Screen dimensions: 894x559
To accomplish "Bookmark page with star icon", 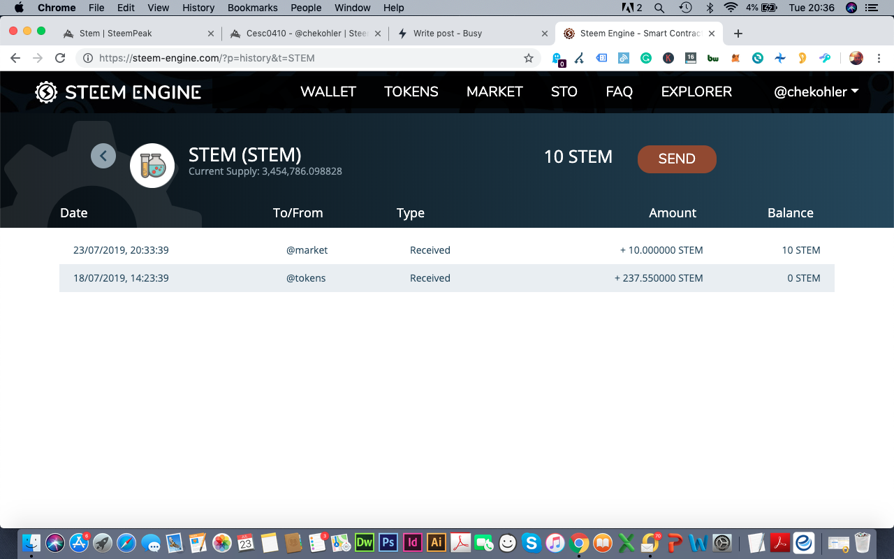I will (529, 59).
